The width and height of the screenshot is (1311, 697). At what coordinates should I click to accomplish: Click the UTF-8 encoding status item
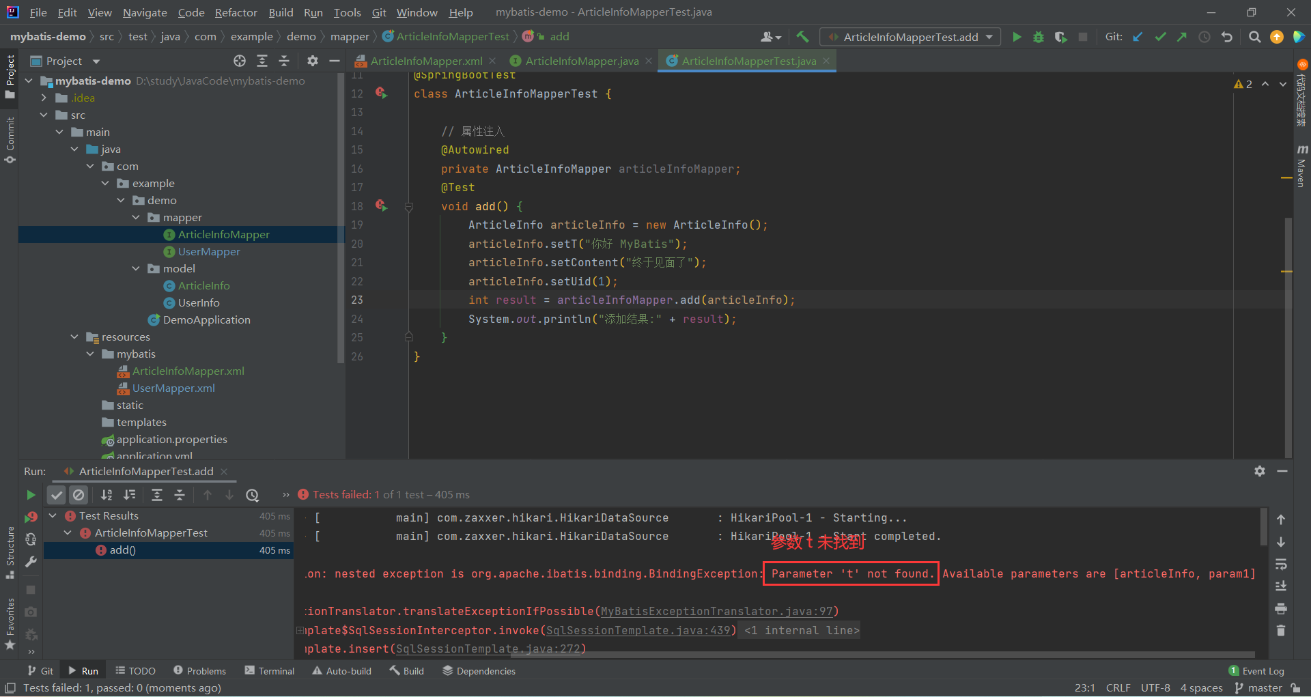[x=1155, y=688]
